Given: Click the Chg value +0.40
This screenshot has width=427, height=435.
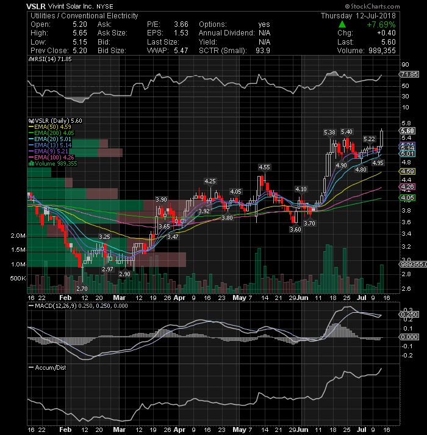Looking at the screenshot, I should [386, 33].
